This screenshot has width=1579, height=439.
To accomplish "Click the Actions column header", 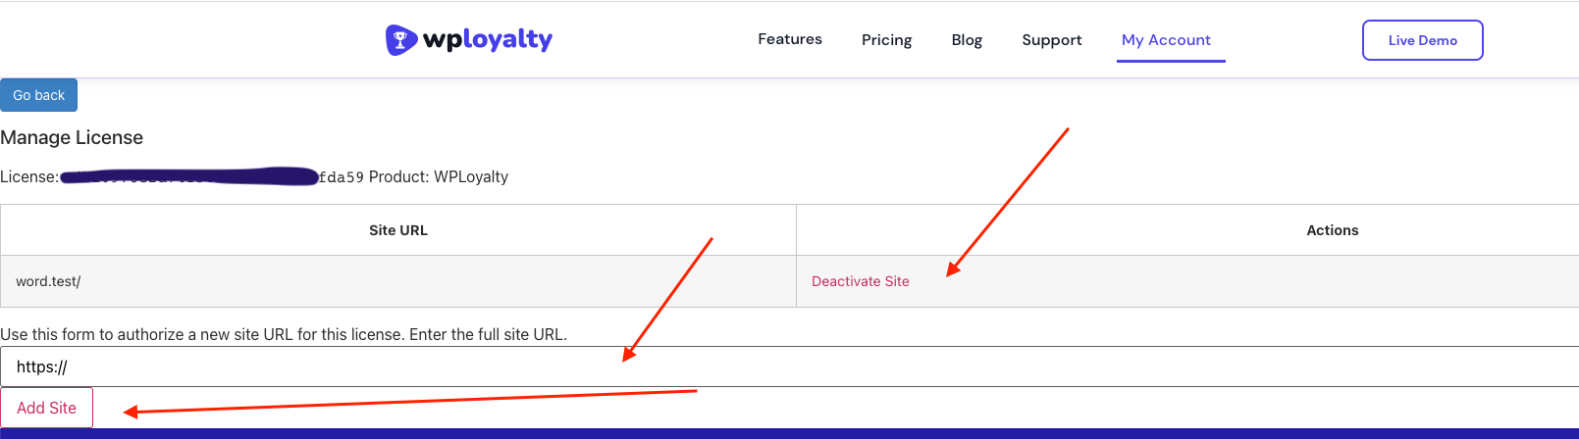I will 1332,230.
